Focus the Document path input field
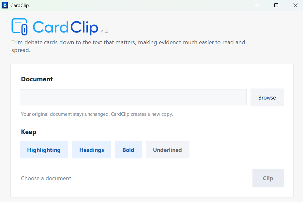 [133, 97]
